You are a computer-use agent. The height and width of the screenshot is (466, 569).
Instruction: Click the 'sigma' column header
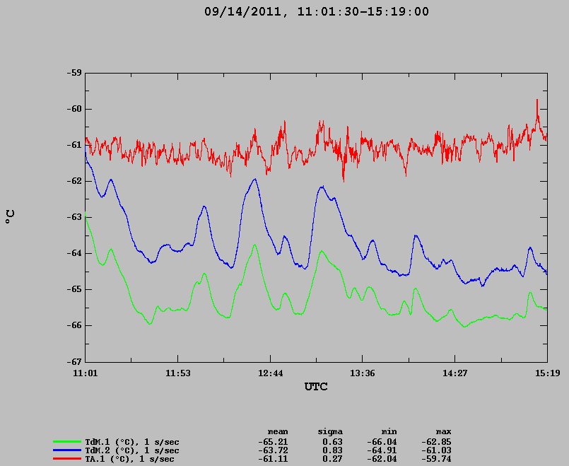(330, 432)
